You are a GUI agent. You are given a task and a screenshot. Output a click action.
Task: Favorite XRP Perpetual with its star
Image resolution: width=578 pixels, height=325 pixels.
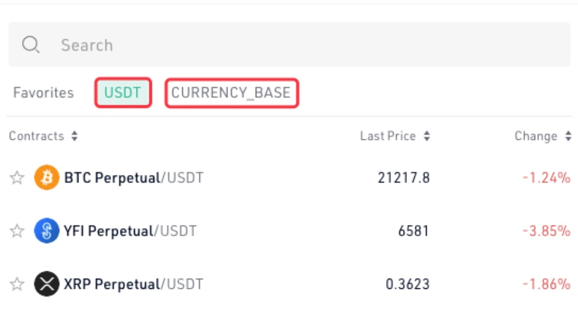click(17, 284)
